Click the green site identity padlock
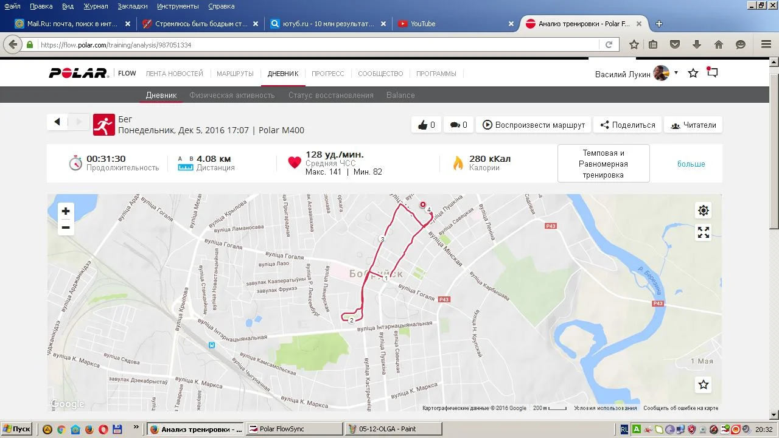The image size is (779, 438). pos(29,44)
